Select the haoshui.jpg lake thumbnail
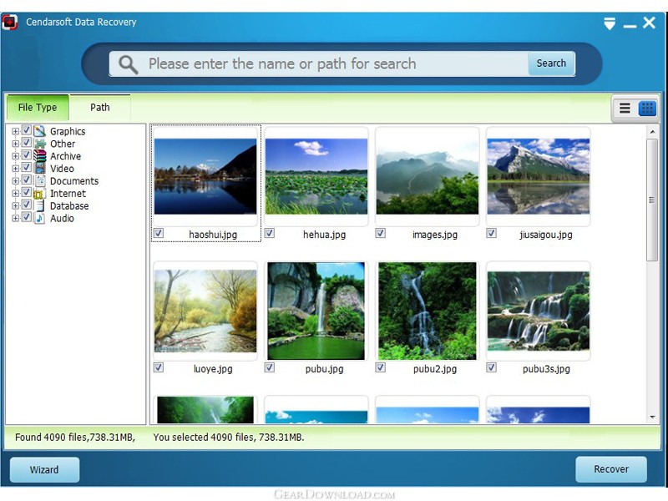This screenshot has height=501, width=668. [x=205, y=176]
